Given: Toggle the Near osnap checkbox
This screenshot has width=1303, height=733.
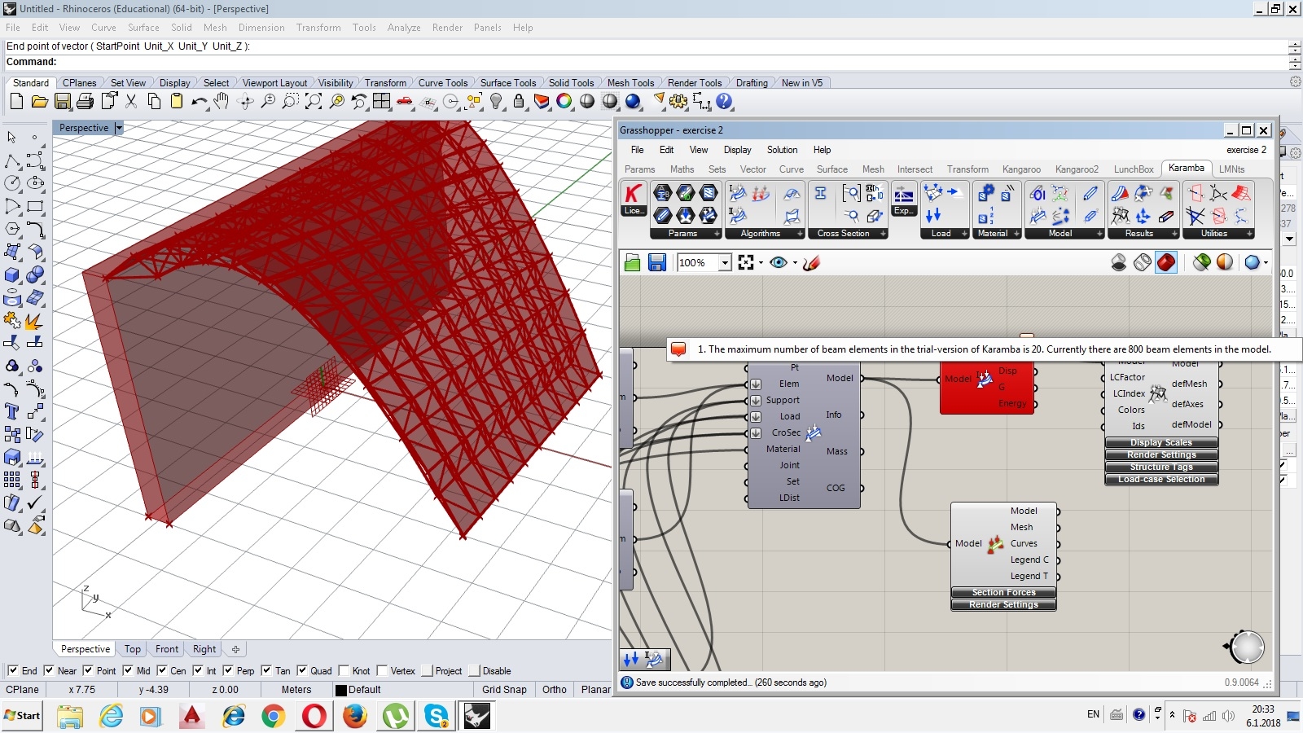Looking at the screenshot, I should coord(49,670).
